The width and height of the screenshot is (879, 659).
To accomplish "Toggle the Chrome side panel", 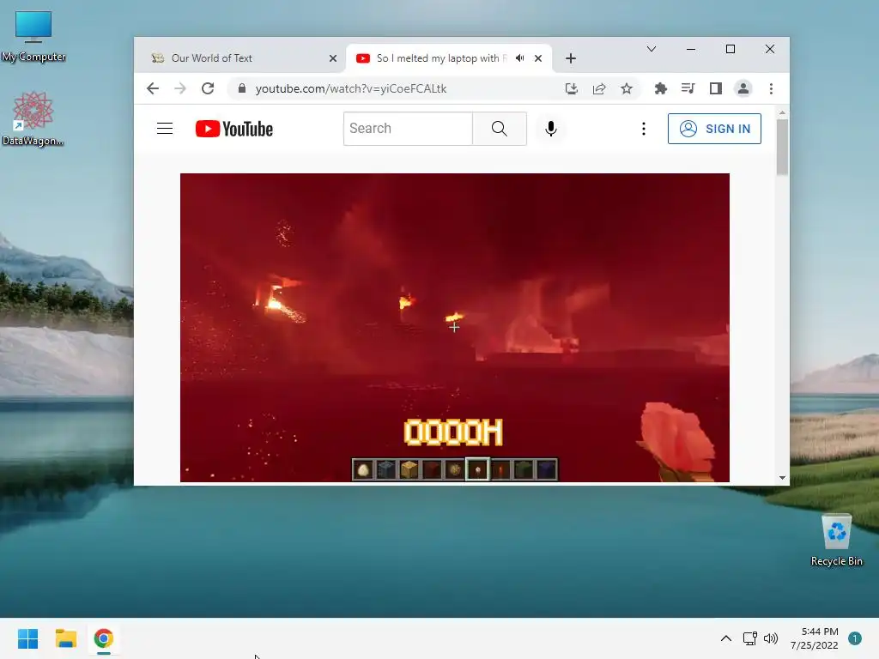I will [715, 88].
